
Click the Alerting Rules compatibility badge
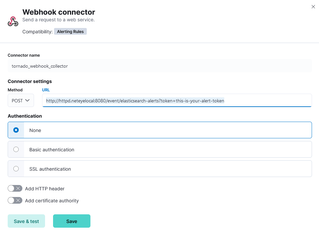pos(70,31)
